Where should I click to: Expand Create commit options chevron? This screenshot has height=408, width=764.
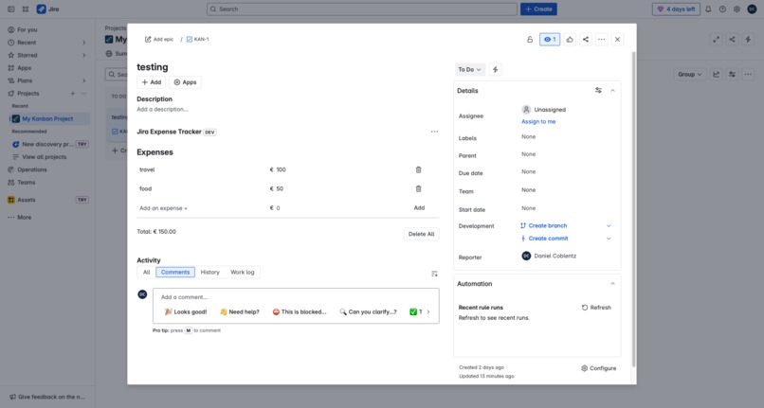click(609, 239)
